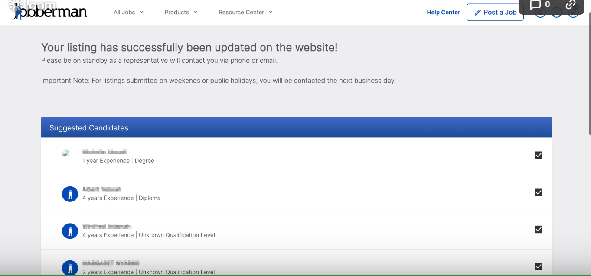Expand the All Jobs dropdown
Image resolution: width=591 pixels, height=276 pixels.
point(128,12)
